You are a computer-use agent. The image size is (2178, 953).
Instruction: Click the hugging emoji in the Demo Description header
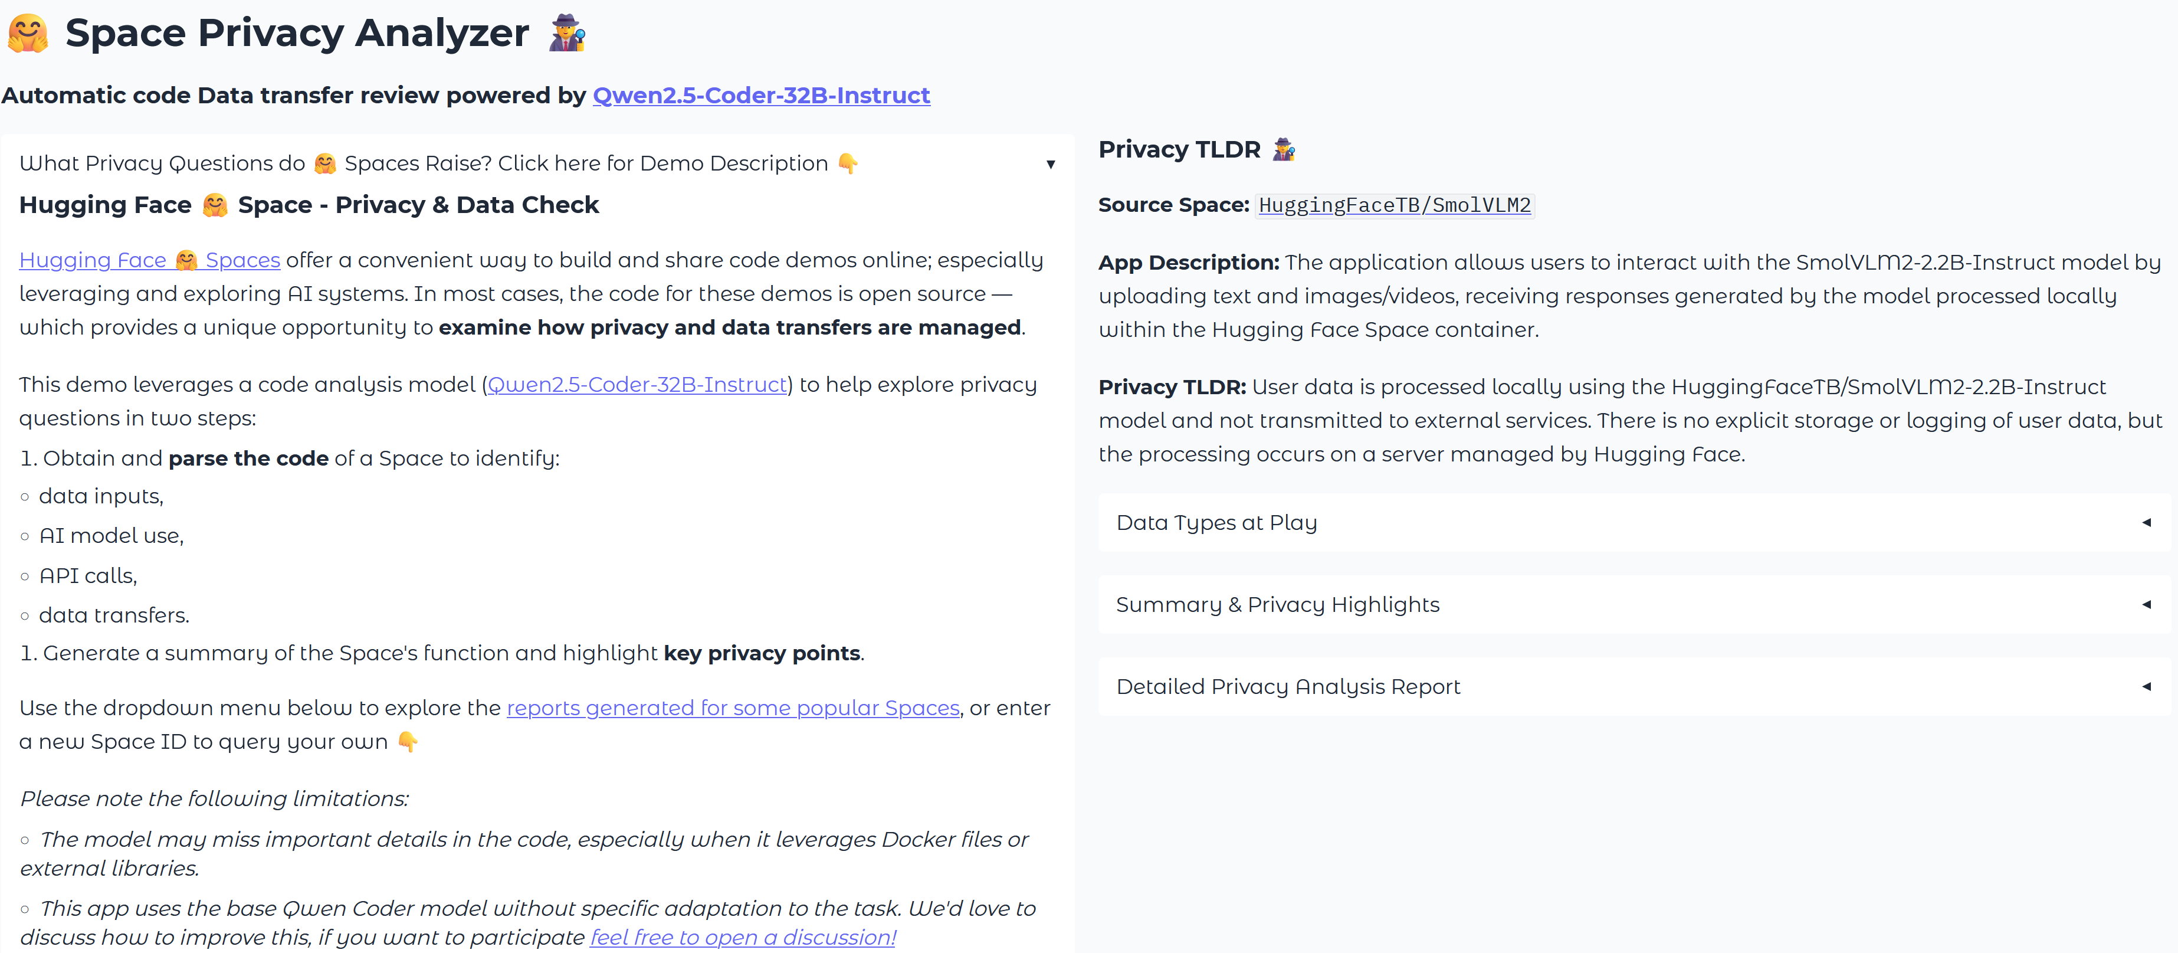pyautogui.click(x=324, y=164)
